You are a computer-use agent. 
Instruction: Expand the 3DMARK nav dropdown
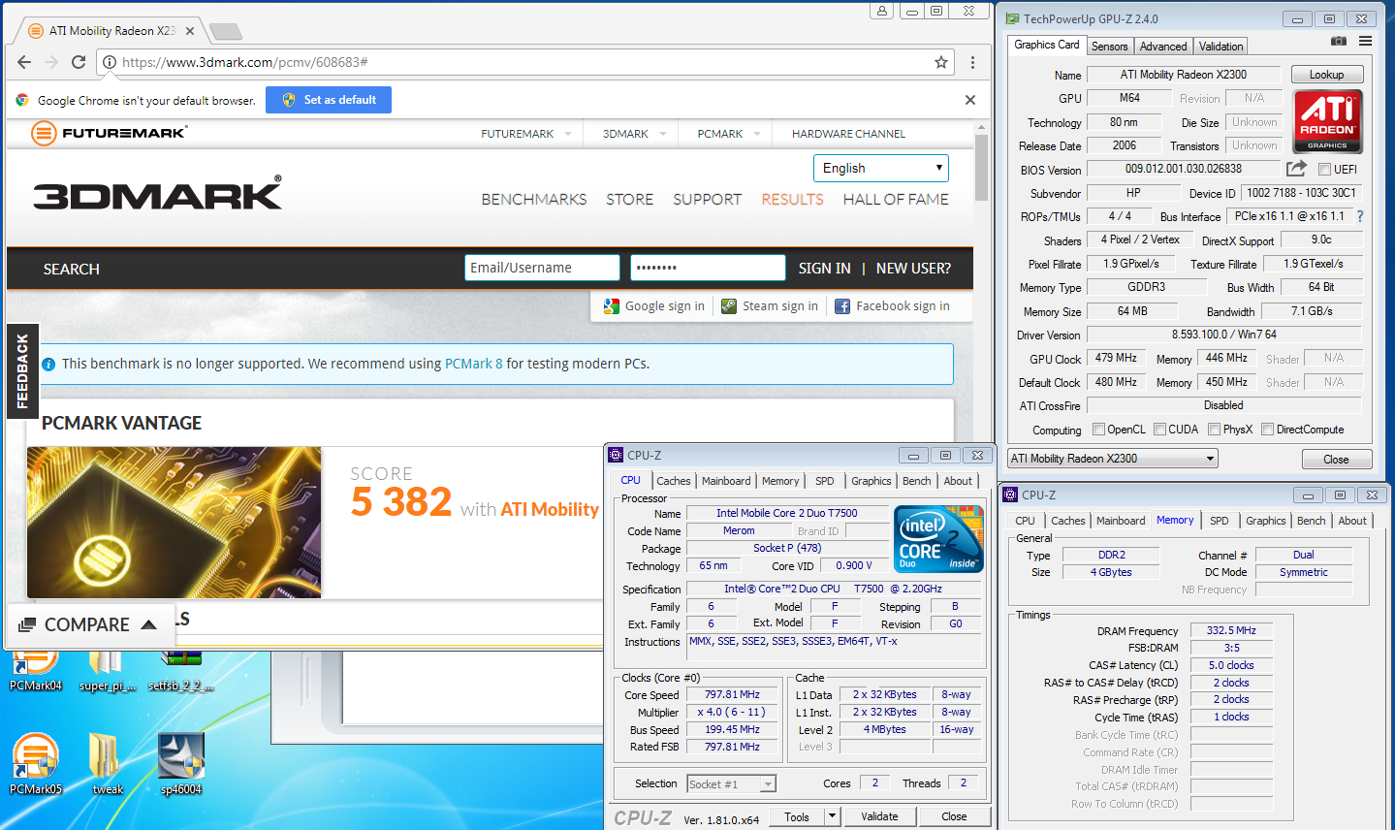click(x=663, y=134)
